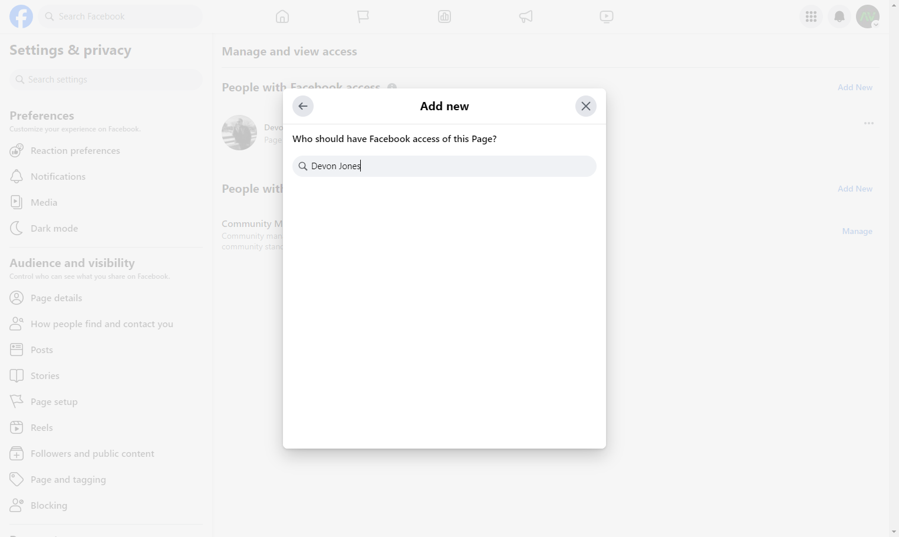
Task: Open Dark mode settings
Action: click(106, 229)
